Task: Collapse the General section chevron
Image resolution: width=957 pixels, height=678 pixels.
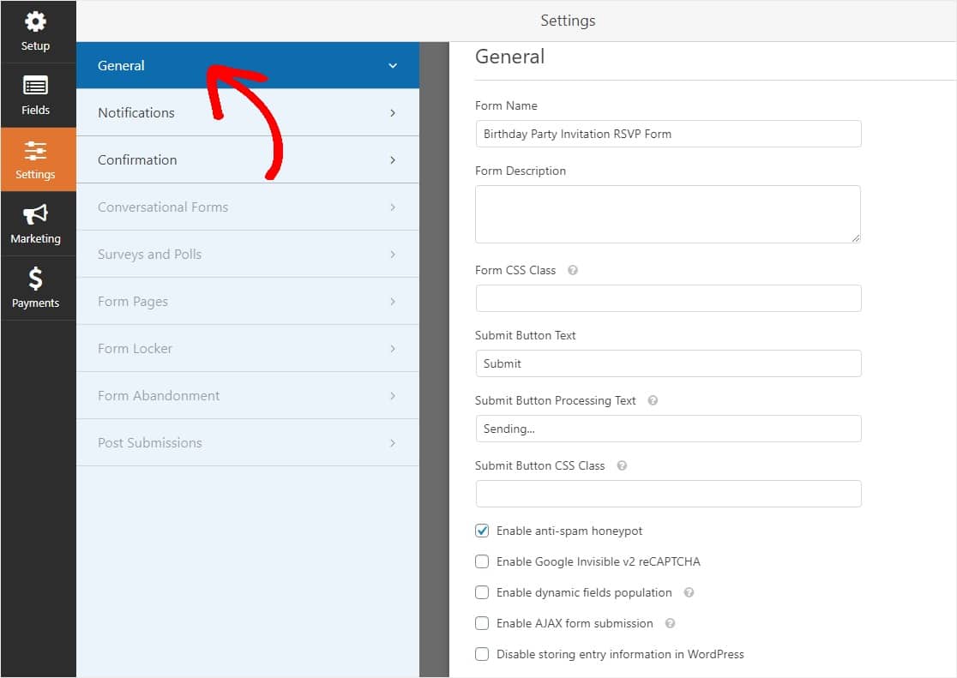Action: [x=393, y=65]
